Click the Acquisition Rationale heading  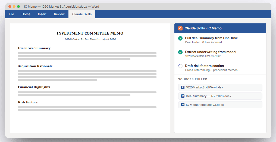click(35, 66)
